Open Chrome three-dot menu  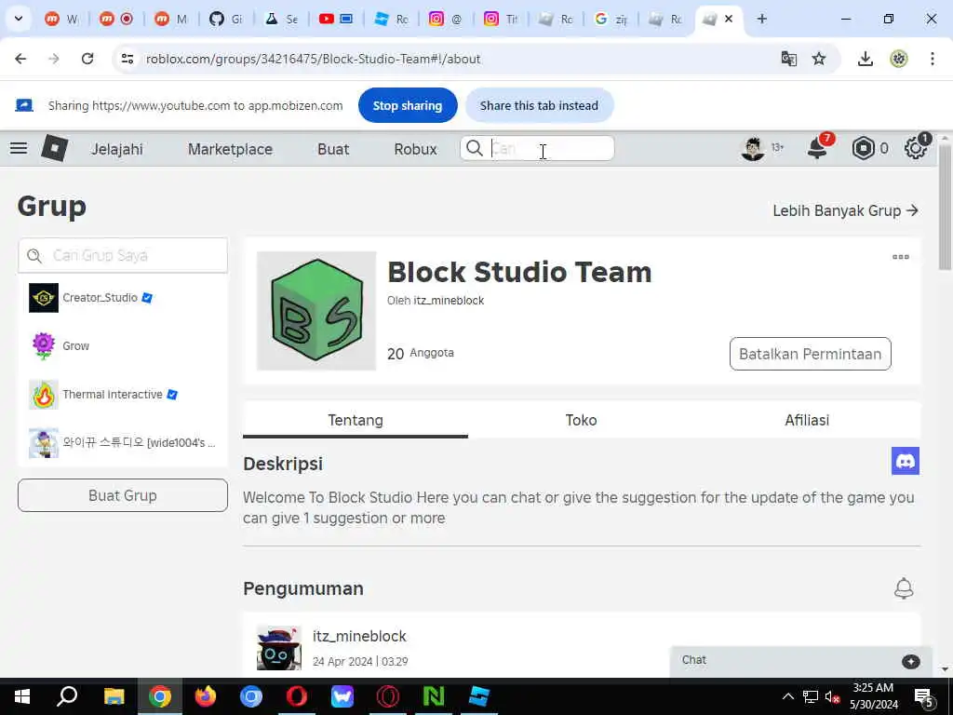pos(933,59)
